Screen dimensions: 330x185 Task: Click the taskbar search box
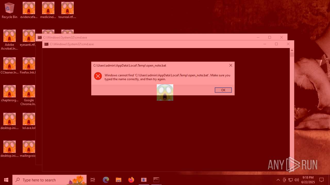pyautogui.click(x=49, y=180)
